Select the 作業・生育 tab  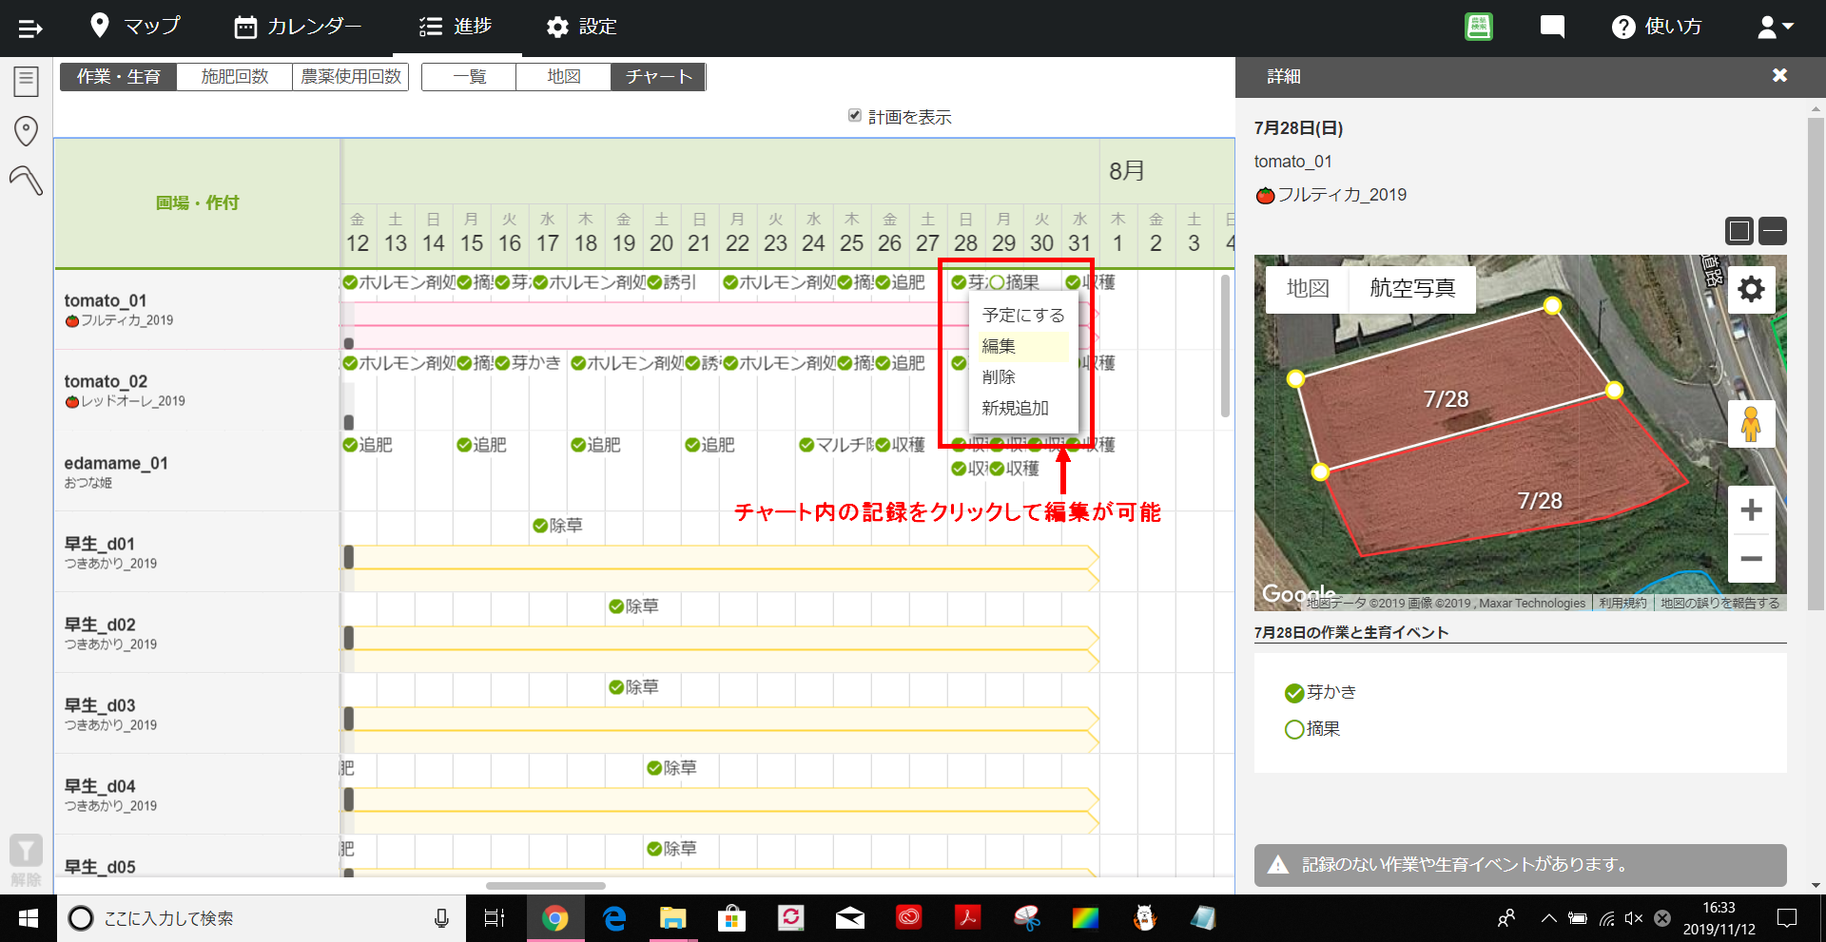[x=119, y=76]
